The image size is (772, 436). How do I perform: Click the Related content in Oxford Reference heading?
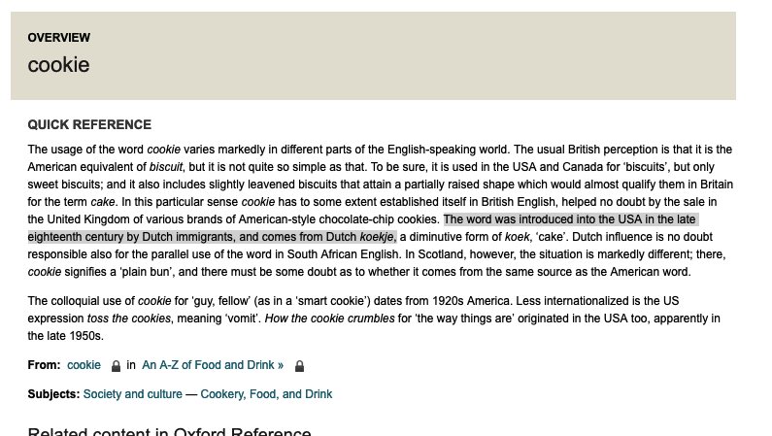pyautogui.click(x=169, y=431)
